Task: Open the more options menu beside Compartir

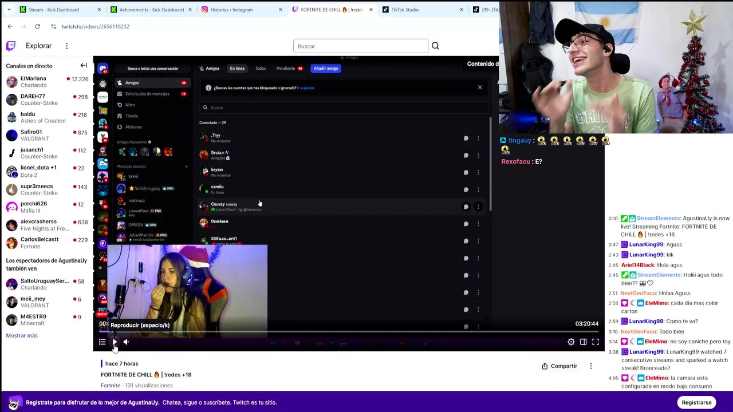Action: [591, 366]
